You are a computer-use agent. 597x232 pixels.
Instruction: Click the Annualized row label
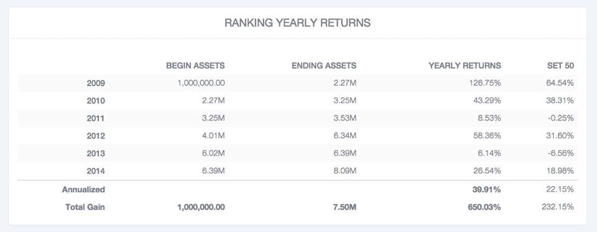coord(83,189)
